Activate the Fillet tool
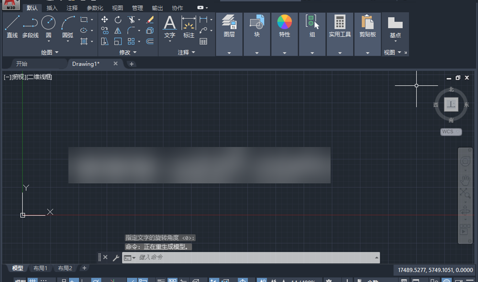The width and height of the screenshot is (478, 282). pos(132,31)
